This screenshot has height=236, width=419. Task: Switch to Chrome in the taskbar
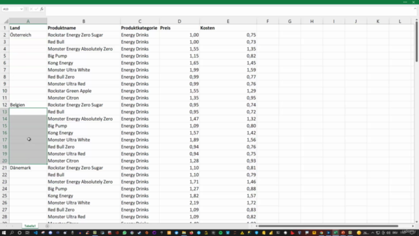[x=321, y=233]
